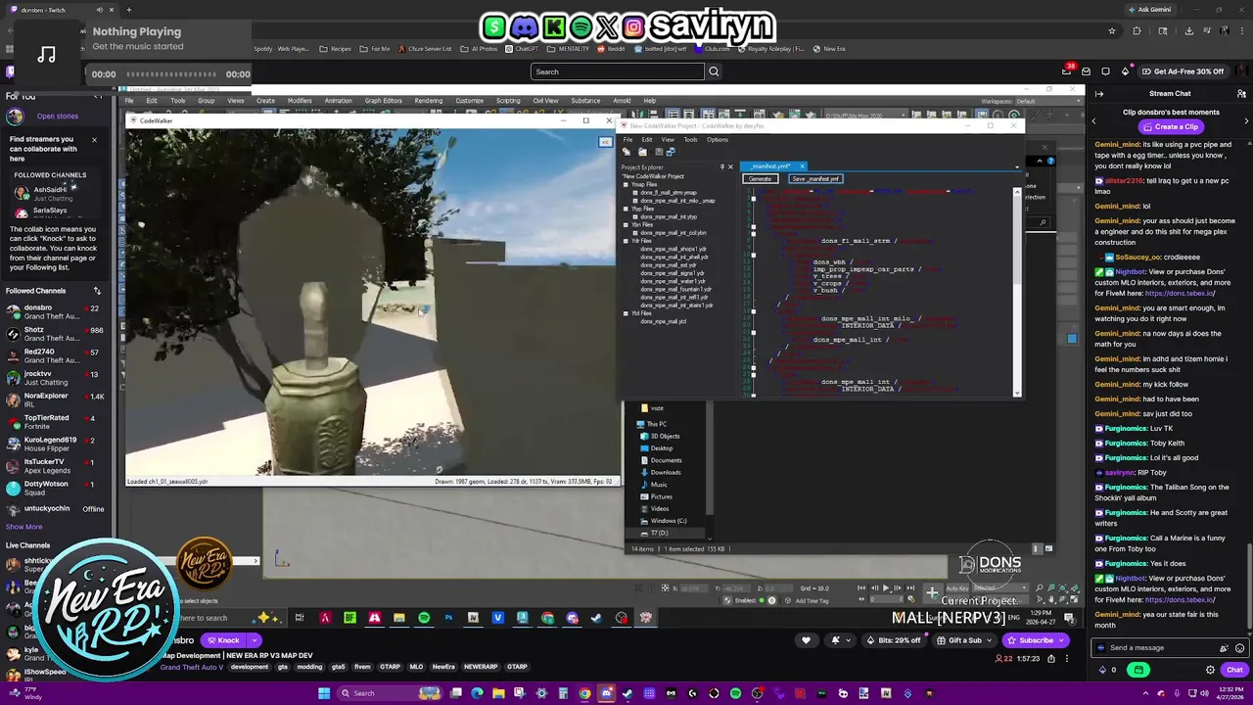1253x705 pixels.
Task: Click the toolbar toggle arrows in CodeWalker viewport
Action: pyautogui.click(x=605, y=142)
